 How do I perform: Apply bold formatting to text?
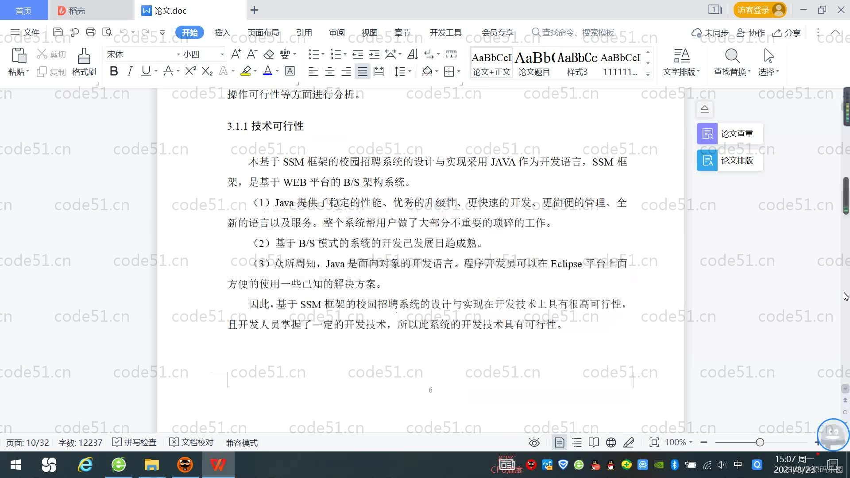(x=113, y=71)
